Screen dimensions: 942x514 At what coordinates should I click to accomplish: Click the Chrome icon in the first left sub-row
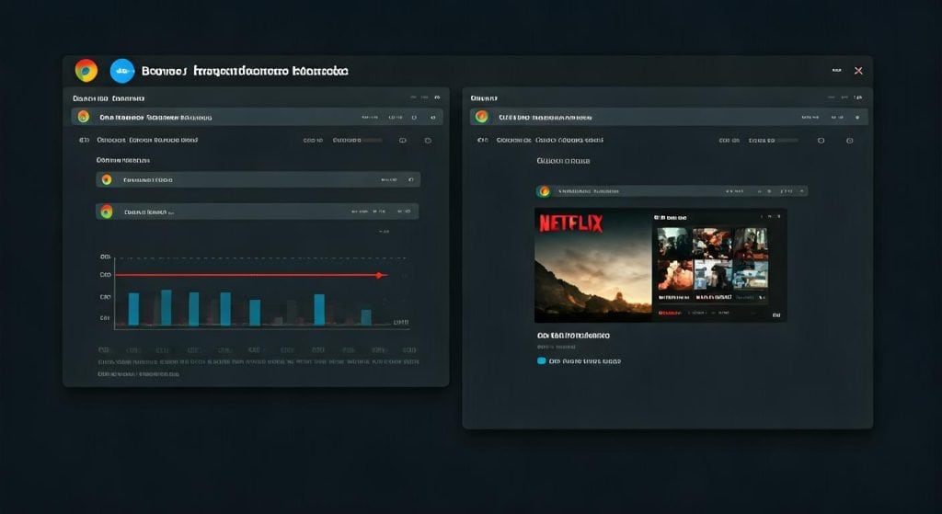pos(107,180)
